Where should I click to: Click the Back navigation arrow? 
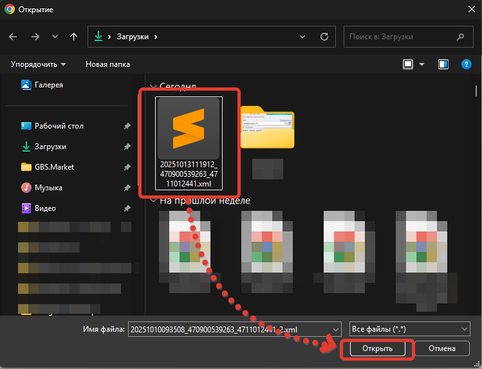(14, 37)
